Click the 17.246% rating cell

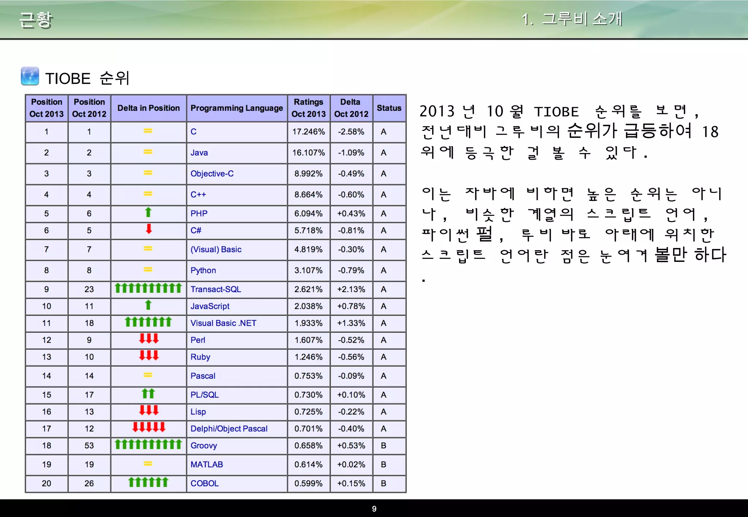(x=309, y=132)
